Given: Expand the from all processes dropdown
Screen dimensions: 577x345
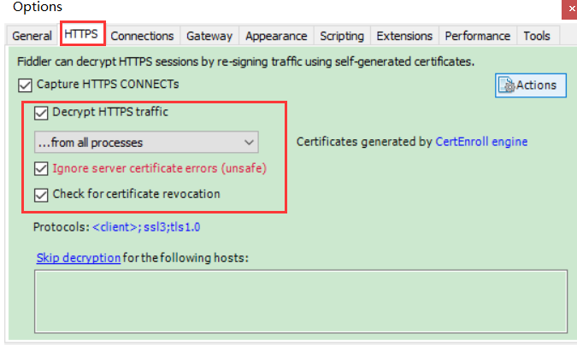Looking at the screenshot, I should coord(146,142).
